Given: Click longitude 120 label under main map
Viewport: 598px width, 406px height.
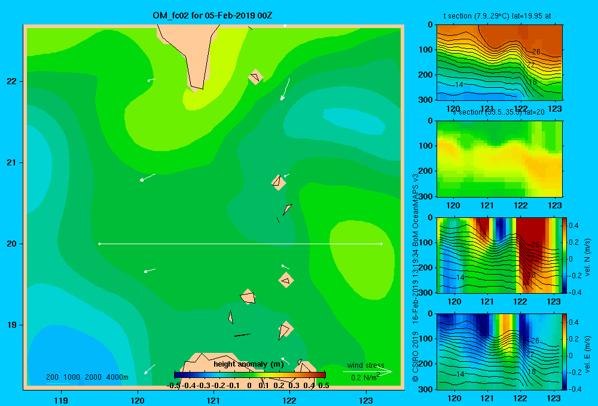Looking at the screenshot, I should (x=138, y=401).
